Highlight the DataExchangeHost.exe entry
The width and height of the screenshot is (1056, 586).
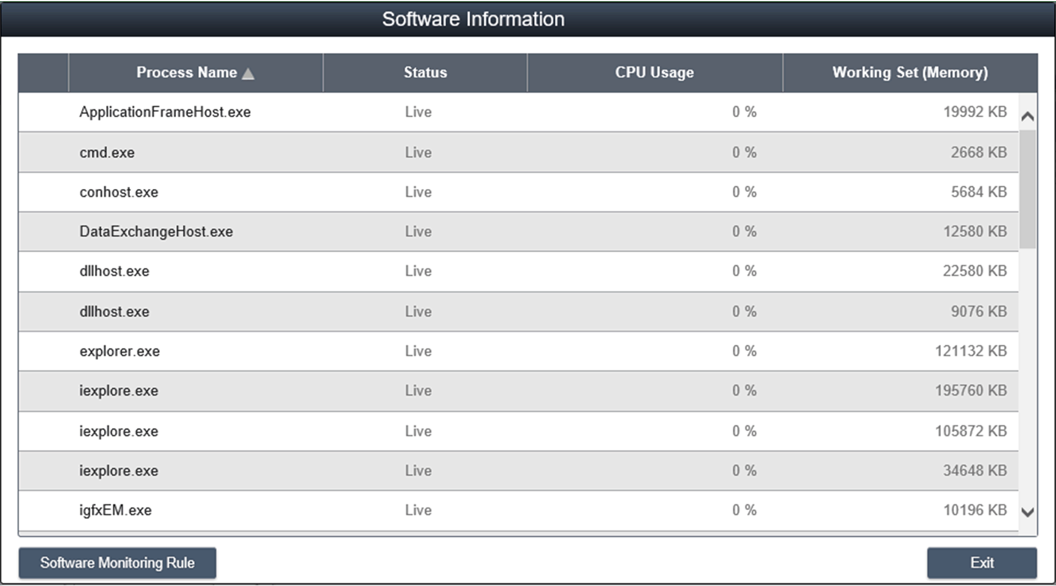tap(156, 232)
